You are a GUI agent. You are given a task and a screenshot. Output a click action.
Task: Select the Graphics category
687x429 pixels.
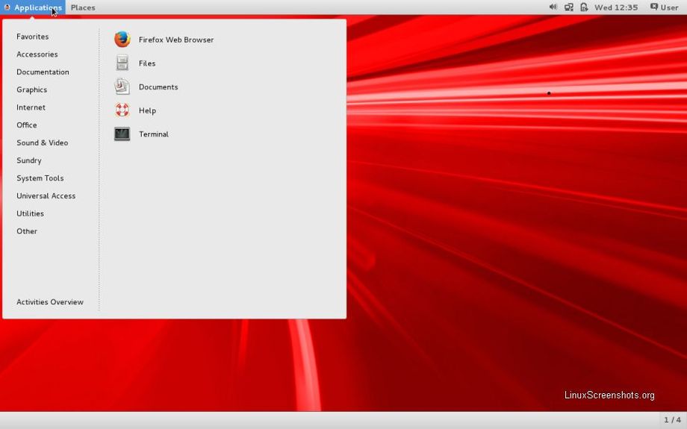31,90
